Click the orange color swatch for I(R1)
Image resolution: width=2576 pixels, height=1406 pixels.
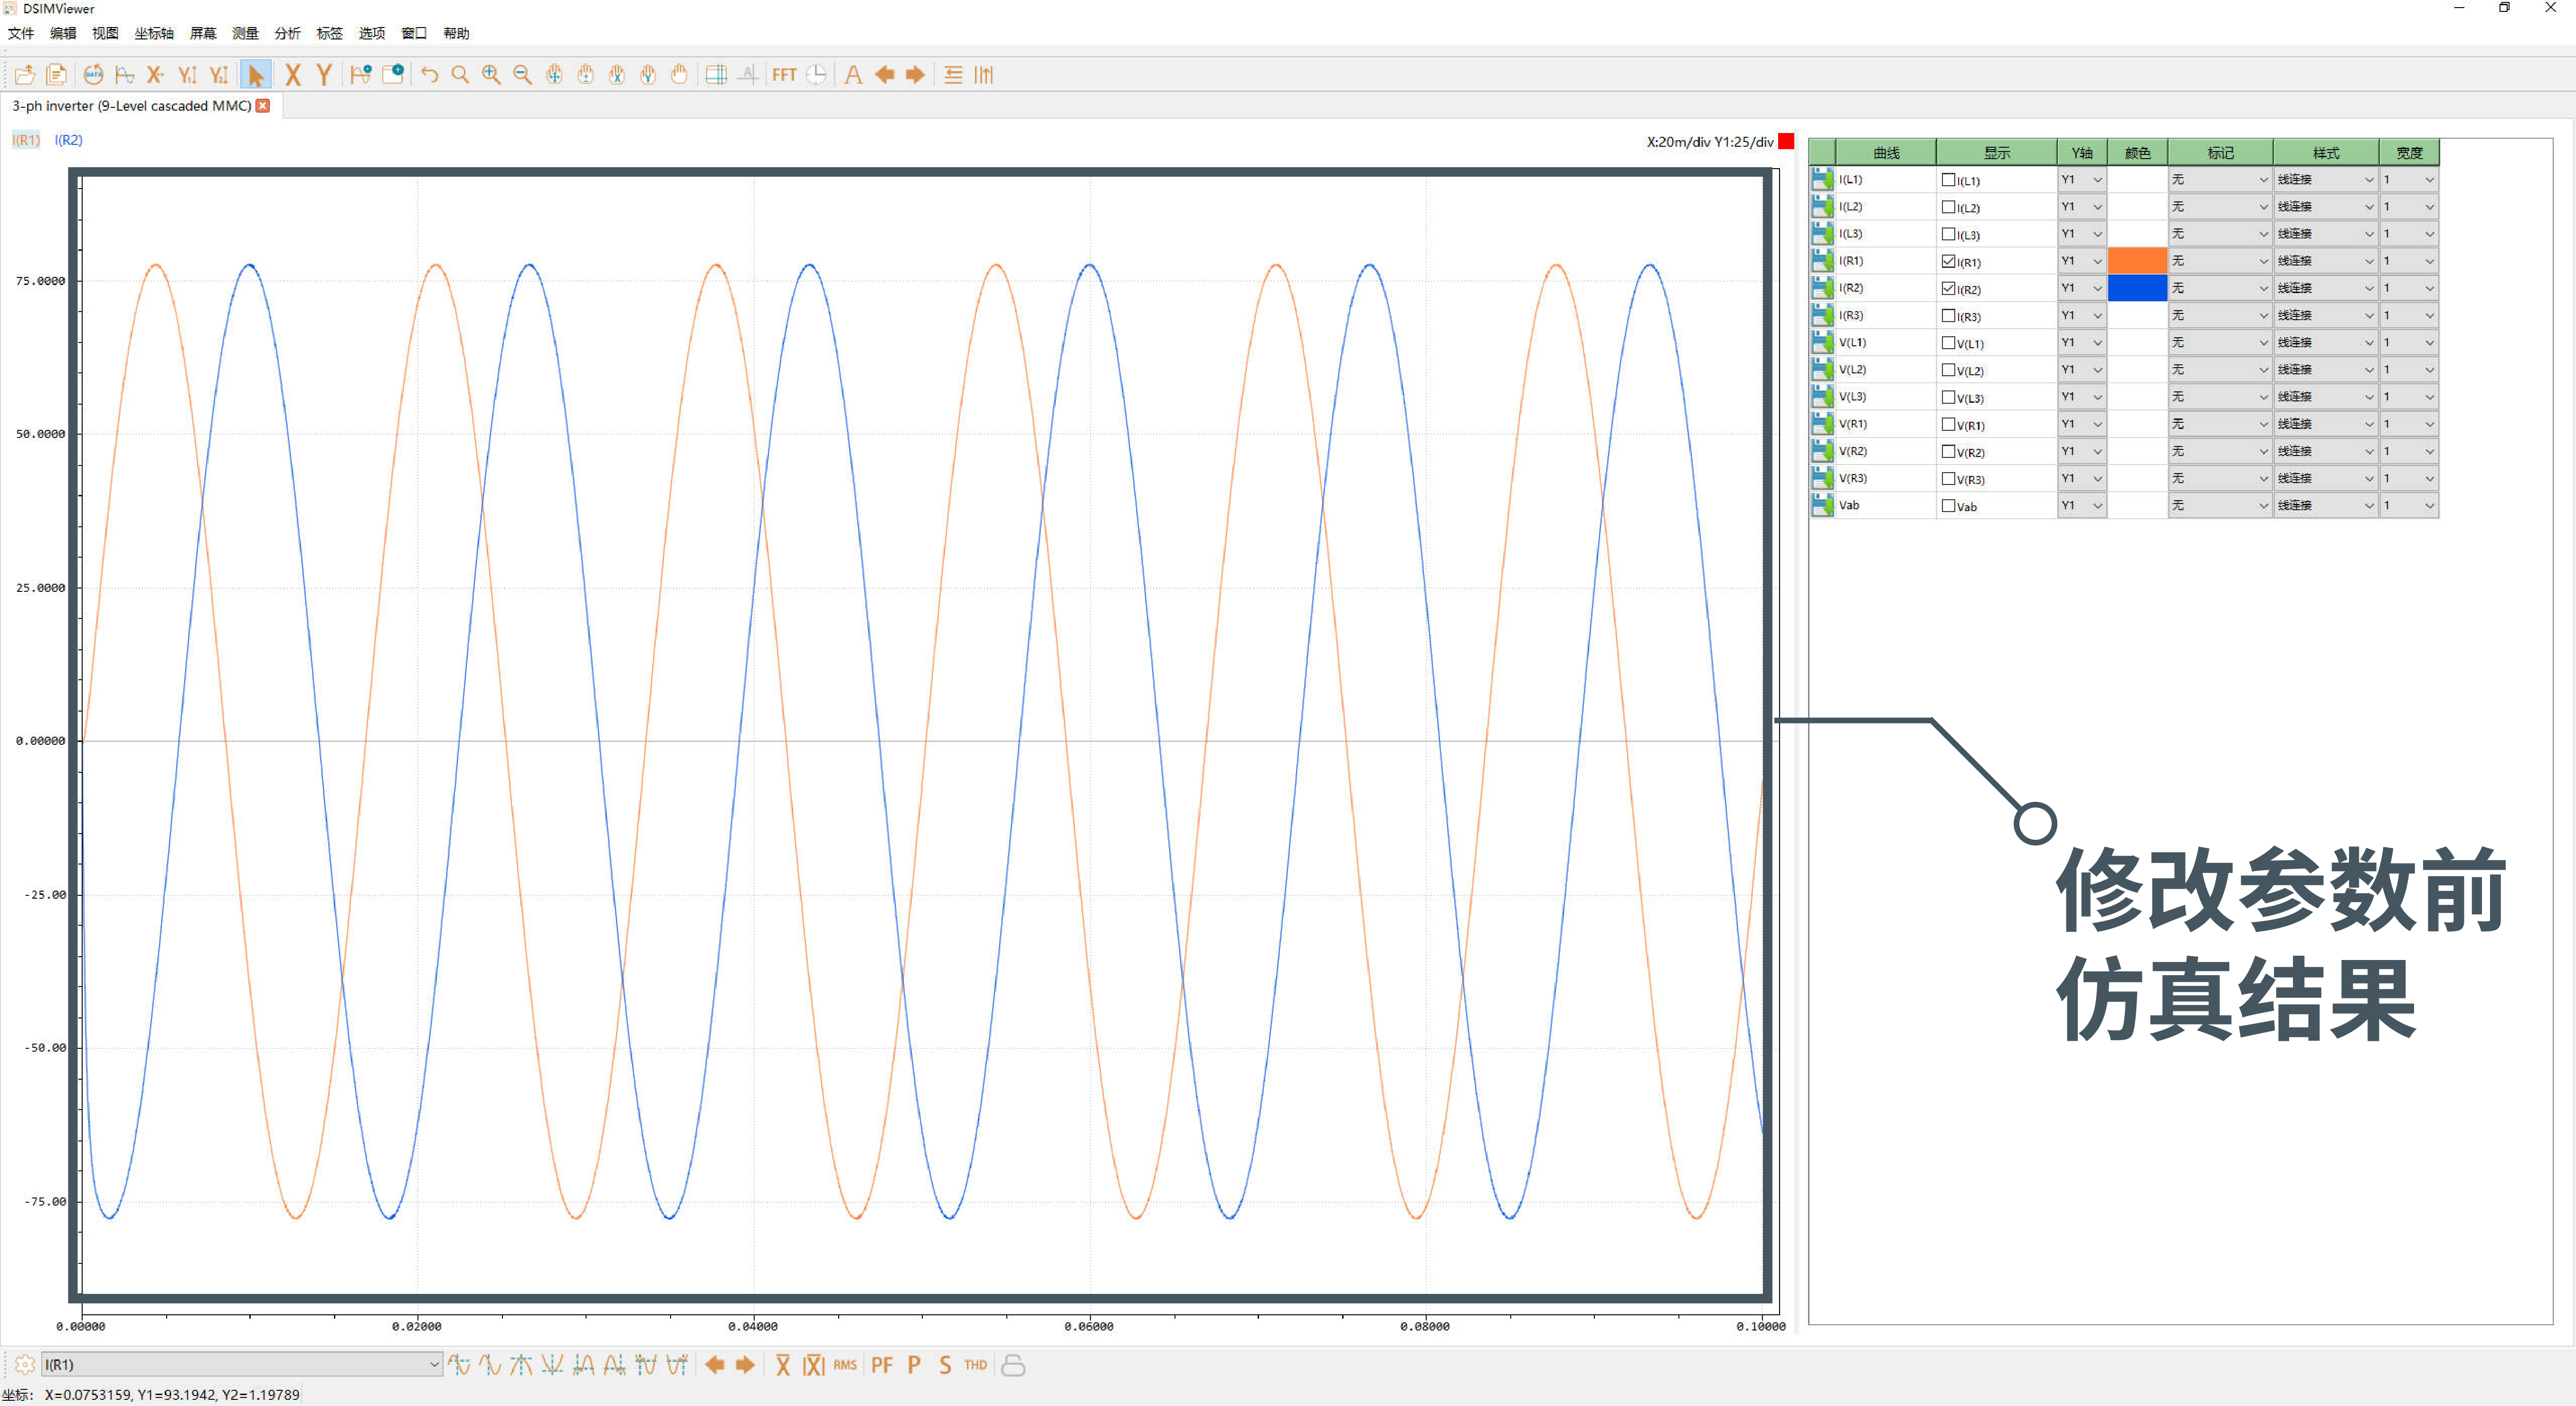point(2137,261)
